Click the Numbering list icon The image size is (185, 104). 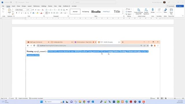point(51,10)
